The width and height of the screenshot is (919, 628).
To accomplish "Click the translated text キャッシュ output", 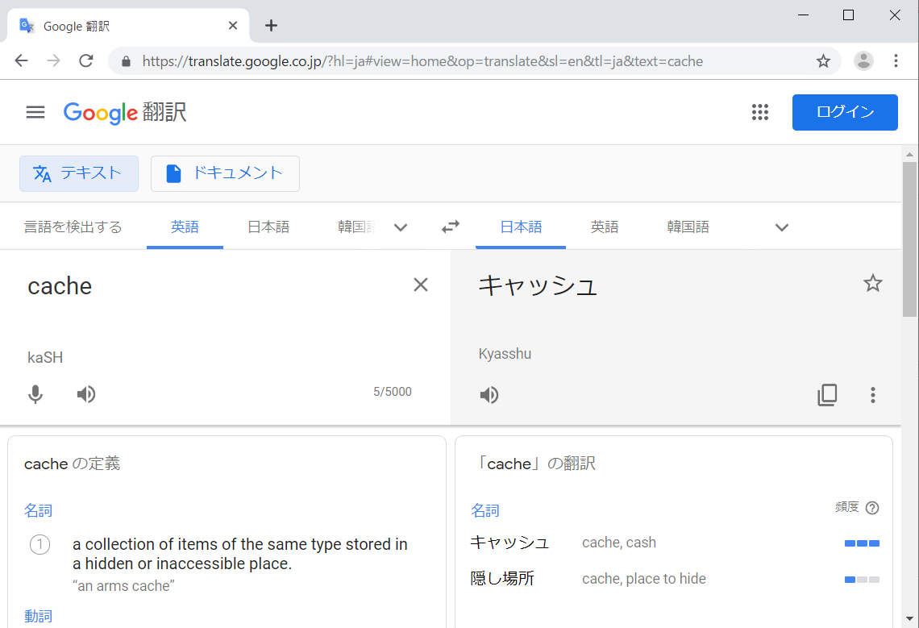I will click(538, 286).
